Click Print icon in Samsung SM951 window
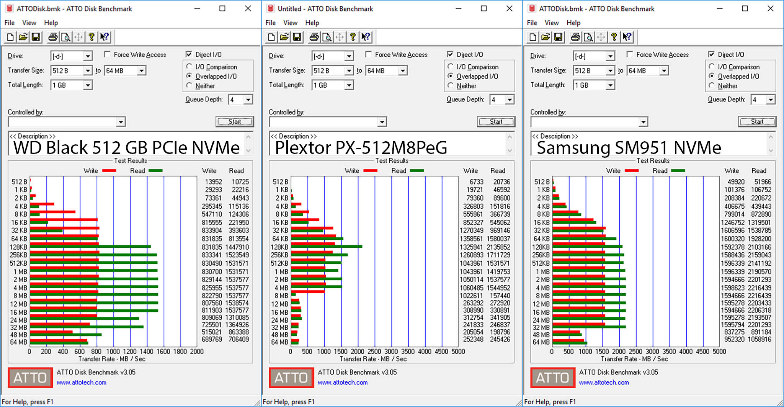The height and width of the screenshot is (407, 784). click(x=575, y=37)
